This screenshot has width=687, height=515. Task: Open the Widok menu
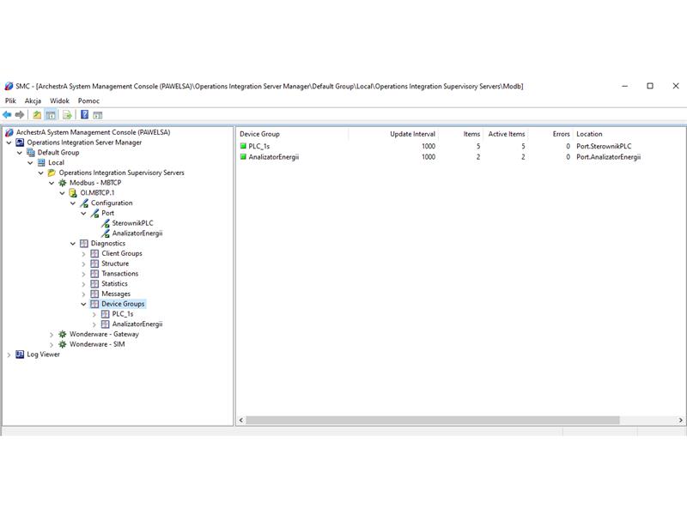coord(59,100)
